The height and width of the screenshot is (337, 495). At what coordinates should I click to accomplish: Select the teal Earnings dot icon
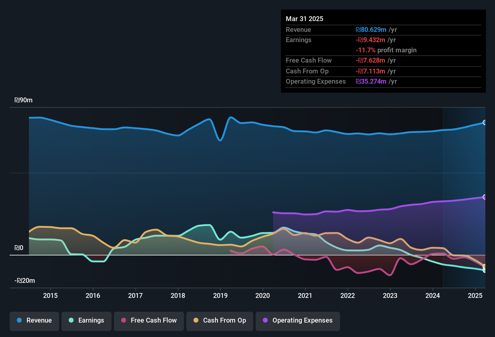71,320
